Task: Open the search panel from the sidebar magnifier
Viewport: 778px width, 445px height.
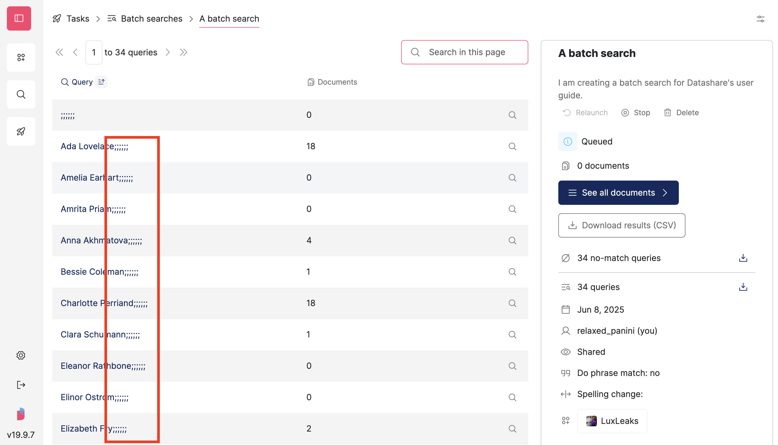Action: [x=21, y=94]
